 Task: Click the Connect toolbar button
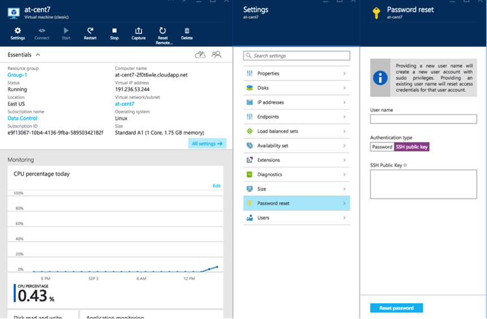(x=42, y=34)
